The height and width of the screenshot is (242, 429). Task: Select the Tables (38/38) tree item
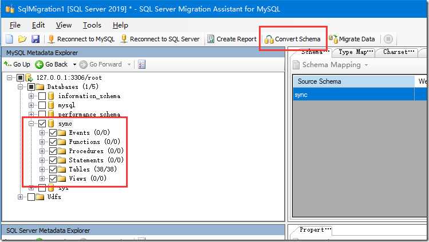point(93,169)
